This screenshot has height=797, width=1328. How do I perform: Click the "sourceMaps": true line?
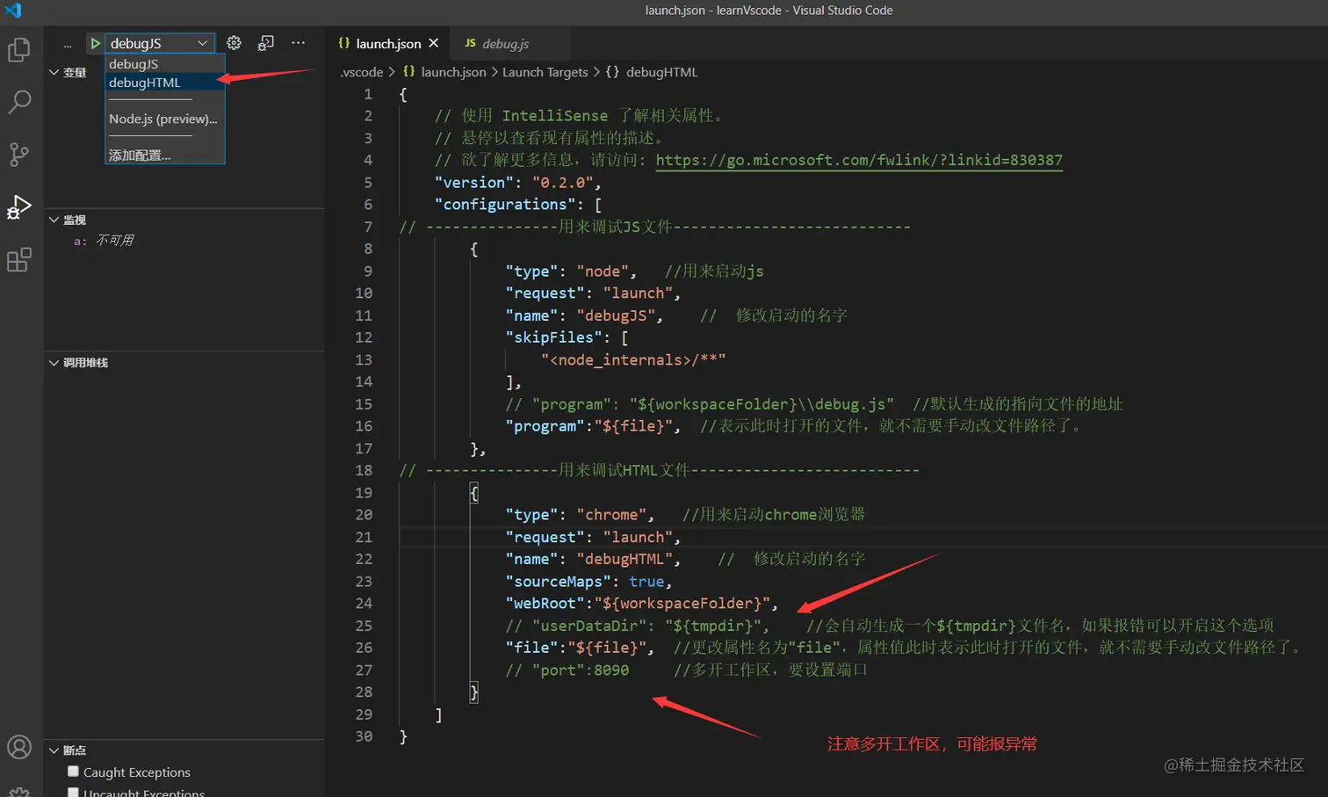point(588,582)
